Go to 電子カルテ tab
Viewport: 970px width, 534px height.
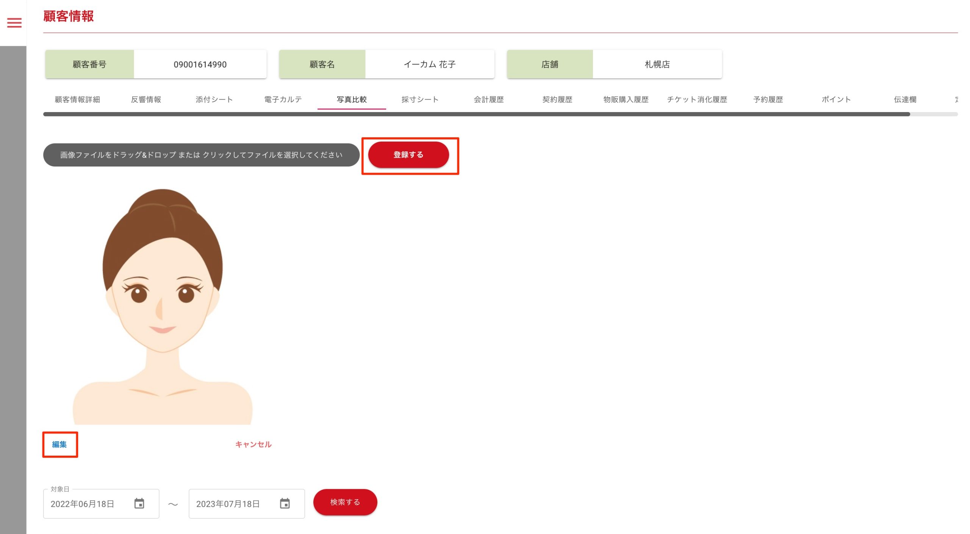click(x=283, y=100)
